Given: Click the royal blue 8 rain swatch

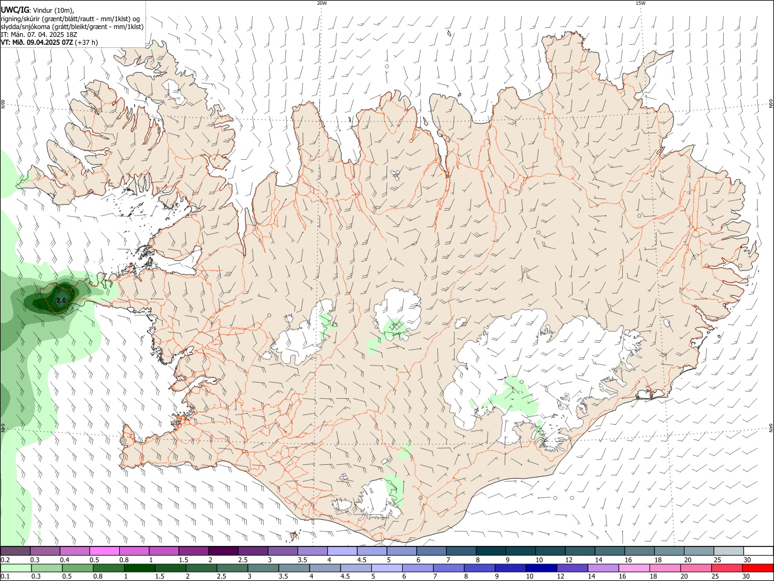Looking at the screenshot, I should [479, 568].
